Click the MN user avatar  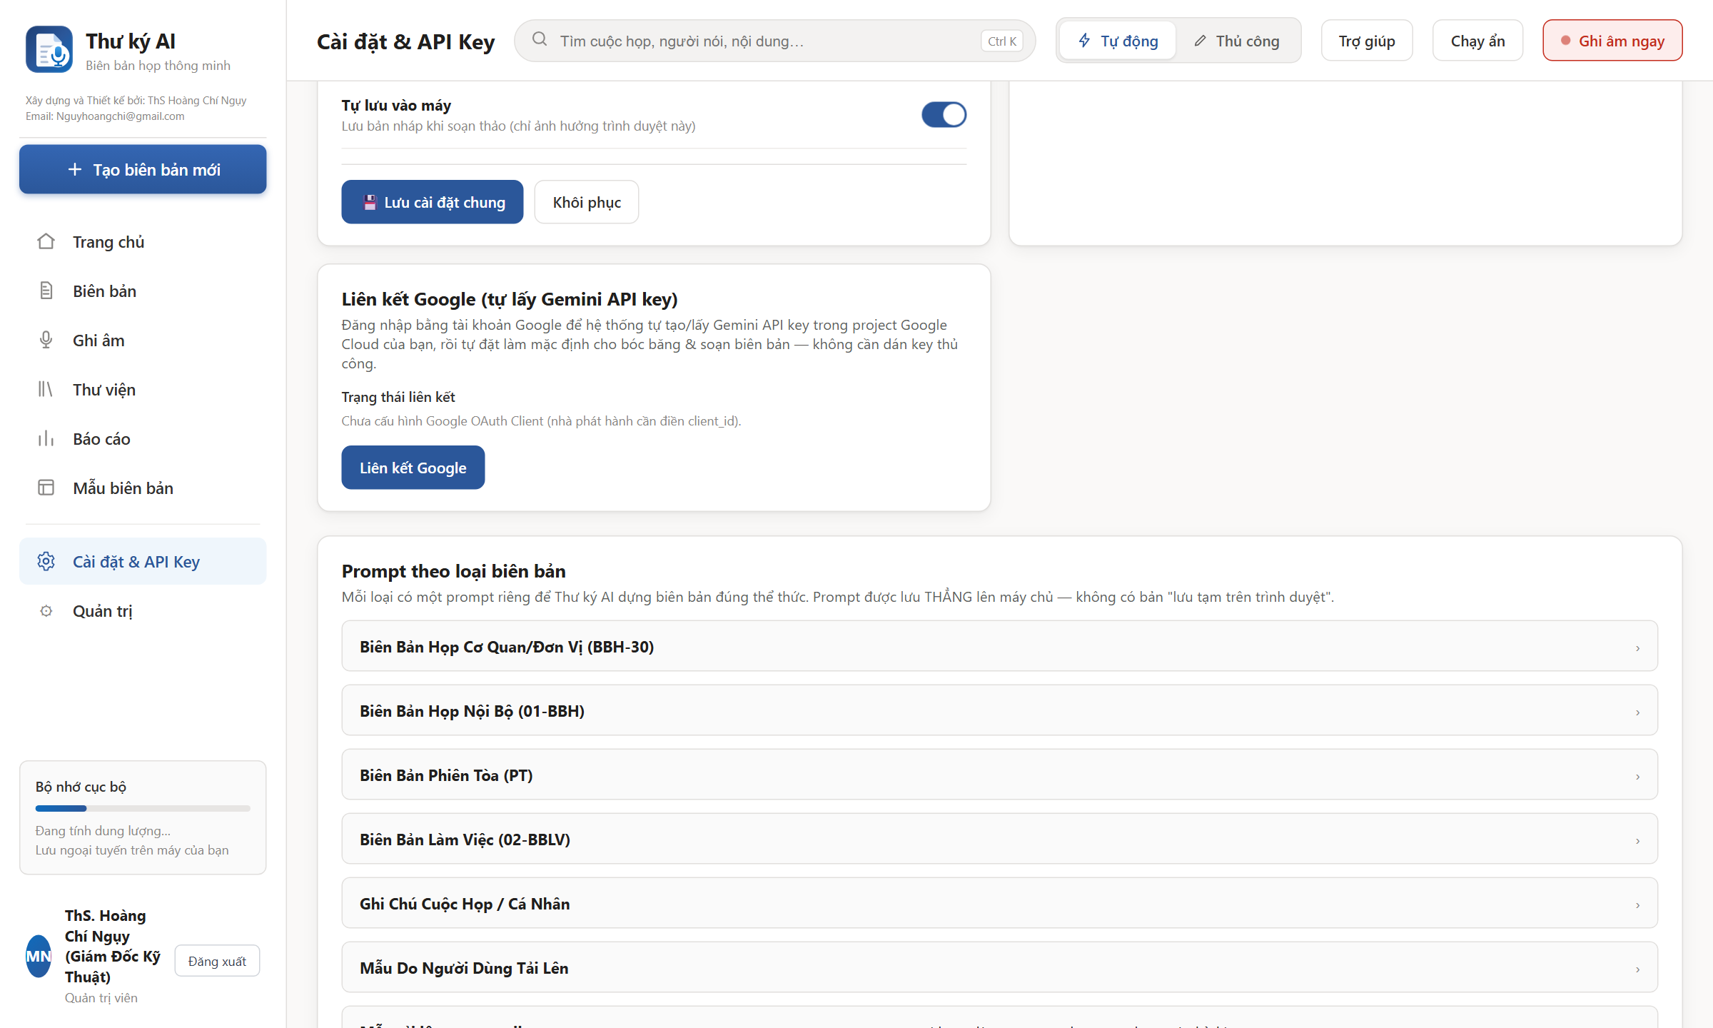(x=39, y=956)
